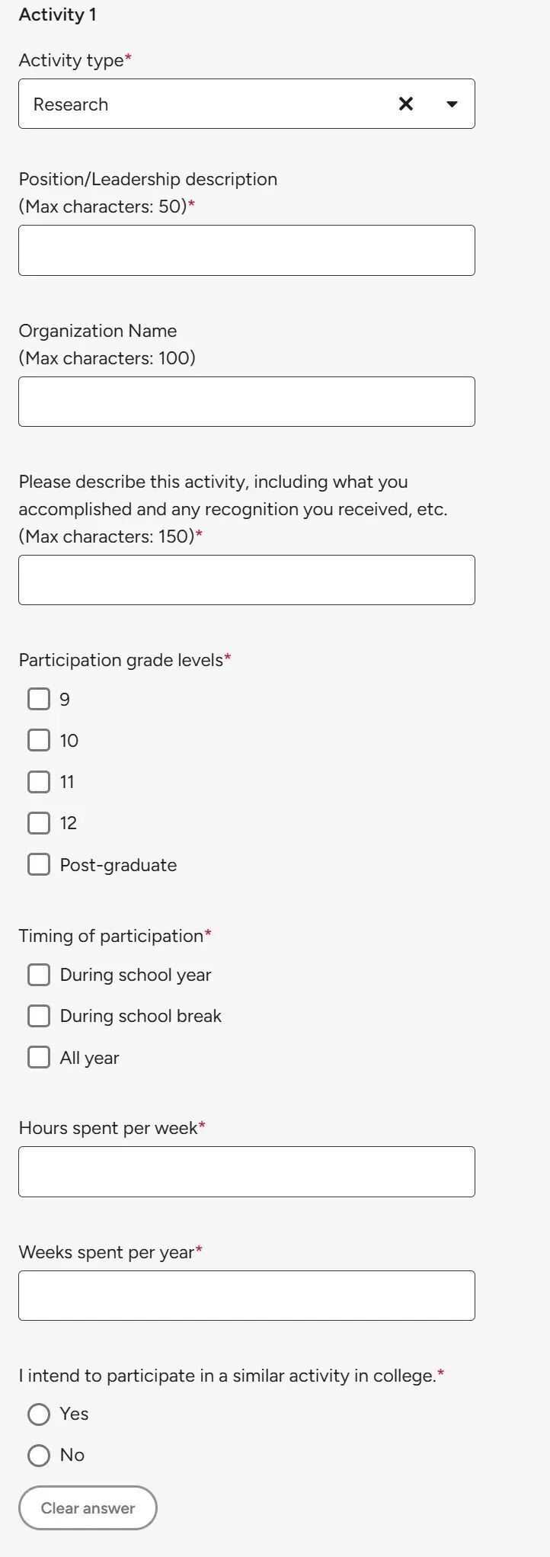Click the Clear answer button
This screenshot has height=1557, width=550.
pos(88,1508)
